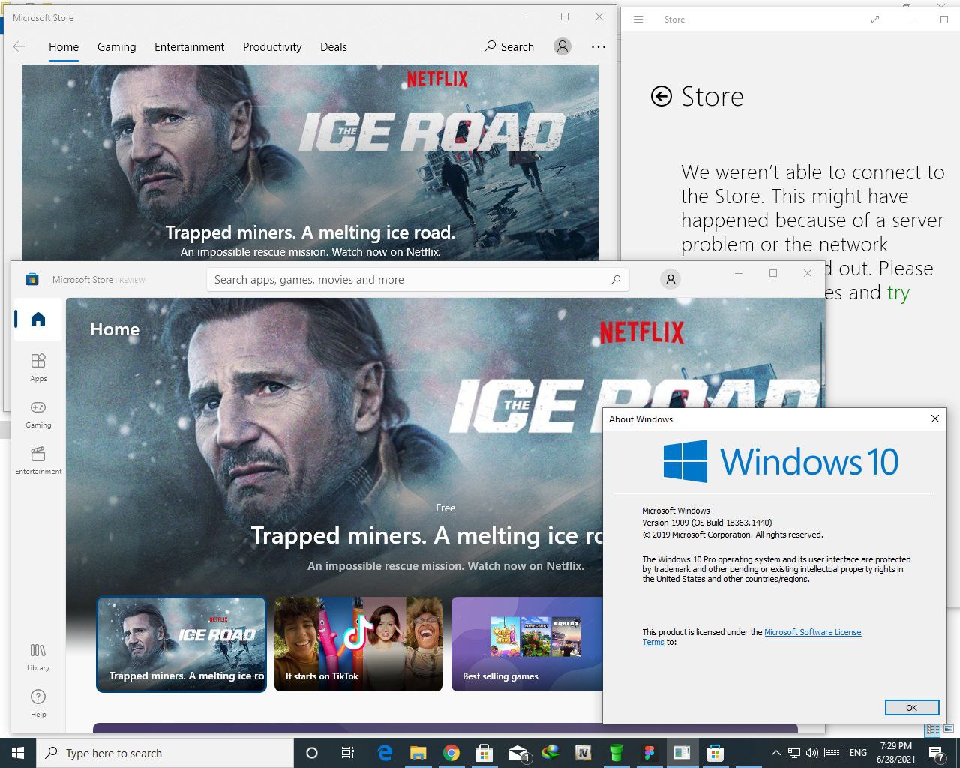Maximize the Store Preview window

coord(772,273)
